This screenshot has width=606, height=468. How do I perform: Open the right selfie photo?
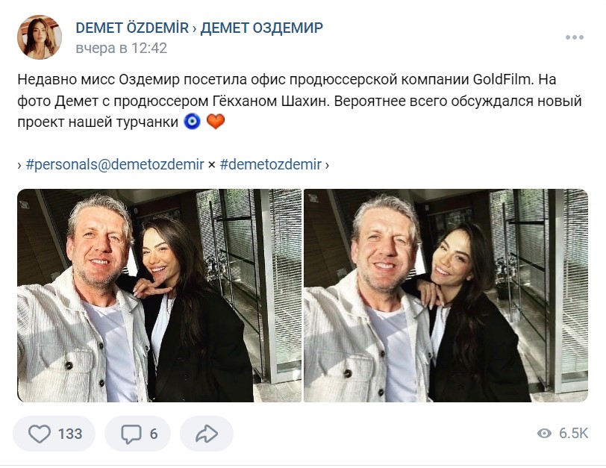point(446,296)
